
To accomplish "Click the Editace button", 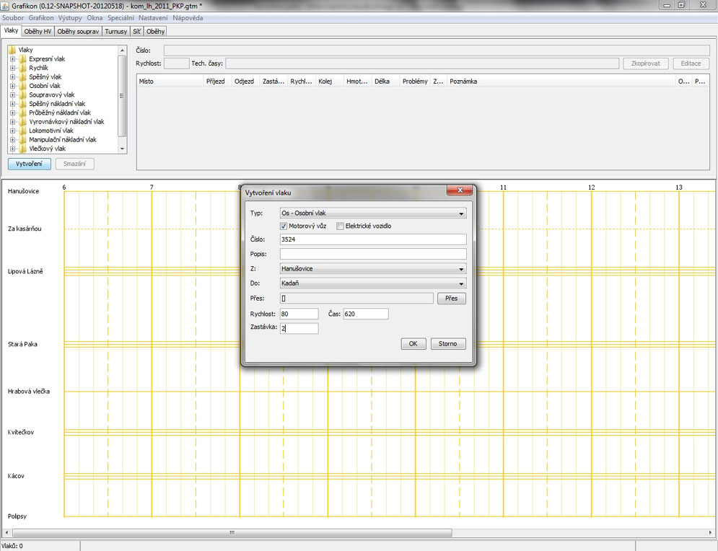I will point(691,63).
